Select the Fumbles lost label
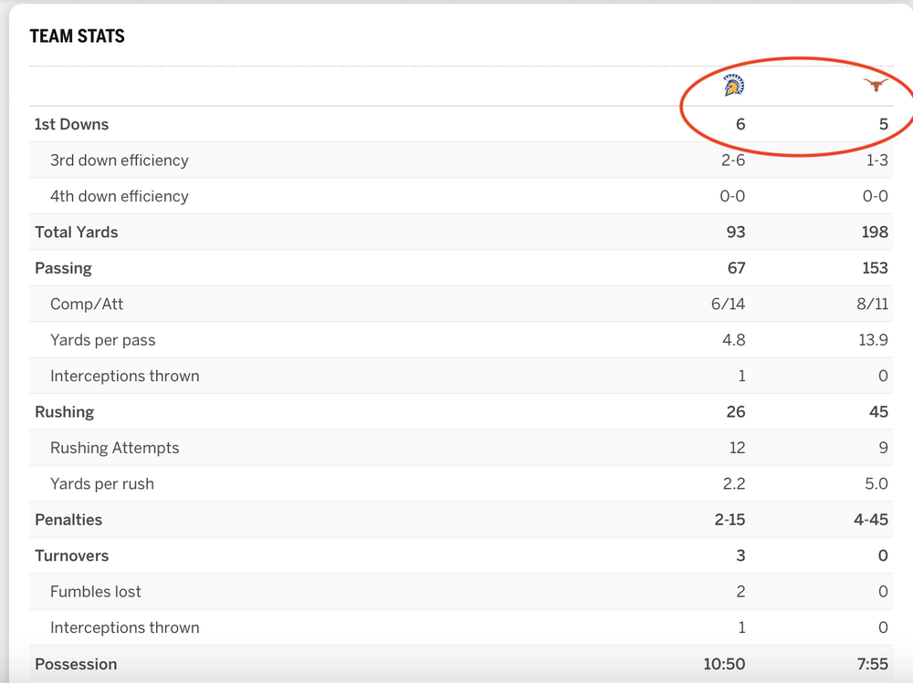Screen dimensions: 913x683 (96, 592)
